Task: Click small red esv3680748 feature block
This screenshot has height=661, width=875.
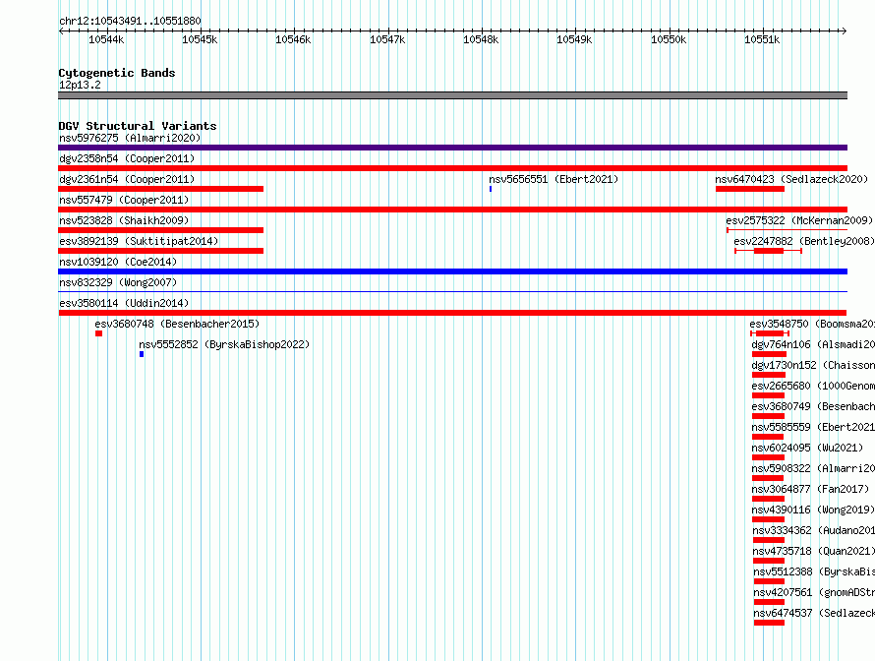Action: [x=98, y=333]
